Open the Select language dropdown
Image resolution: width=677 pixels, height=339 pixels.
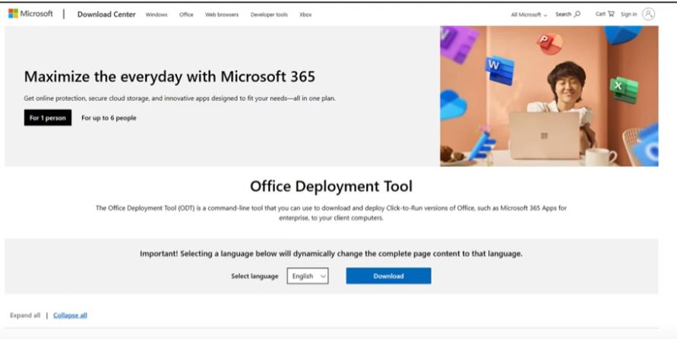click(x=308, y=276)
